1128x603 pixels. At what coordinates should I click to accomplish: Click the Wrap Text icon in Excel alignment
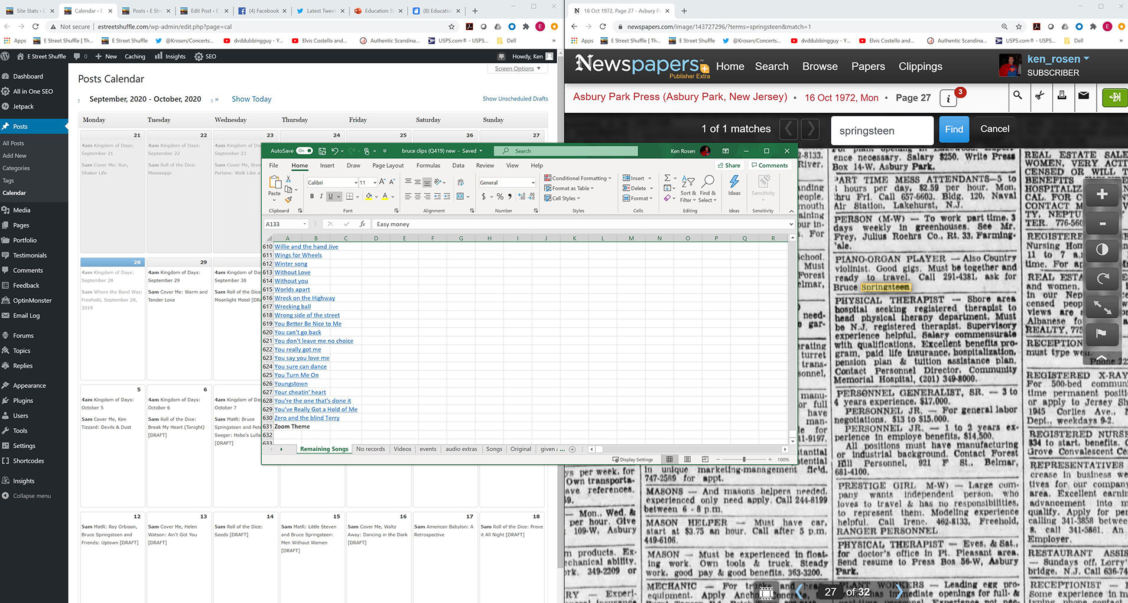pos(461,182)
